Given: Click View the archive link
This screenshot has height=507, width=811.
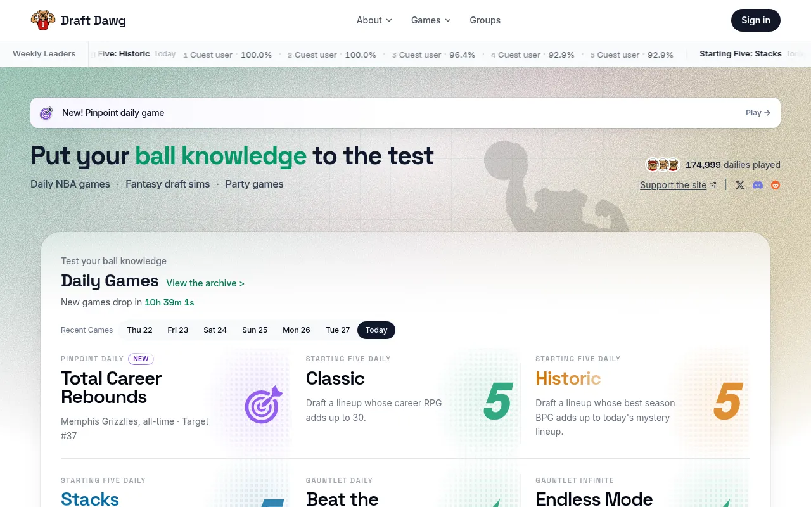Looking at the screenshot, I should [x=205, y=283].
